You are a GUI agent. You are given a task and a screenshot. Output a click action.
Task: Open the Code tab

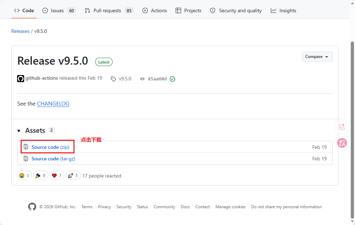(24, 10)
